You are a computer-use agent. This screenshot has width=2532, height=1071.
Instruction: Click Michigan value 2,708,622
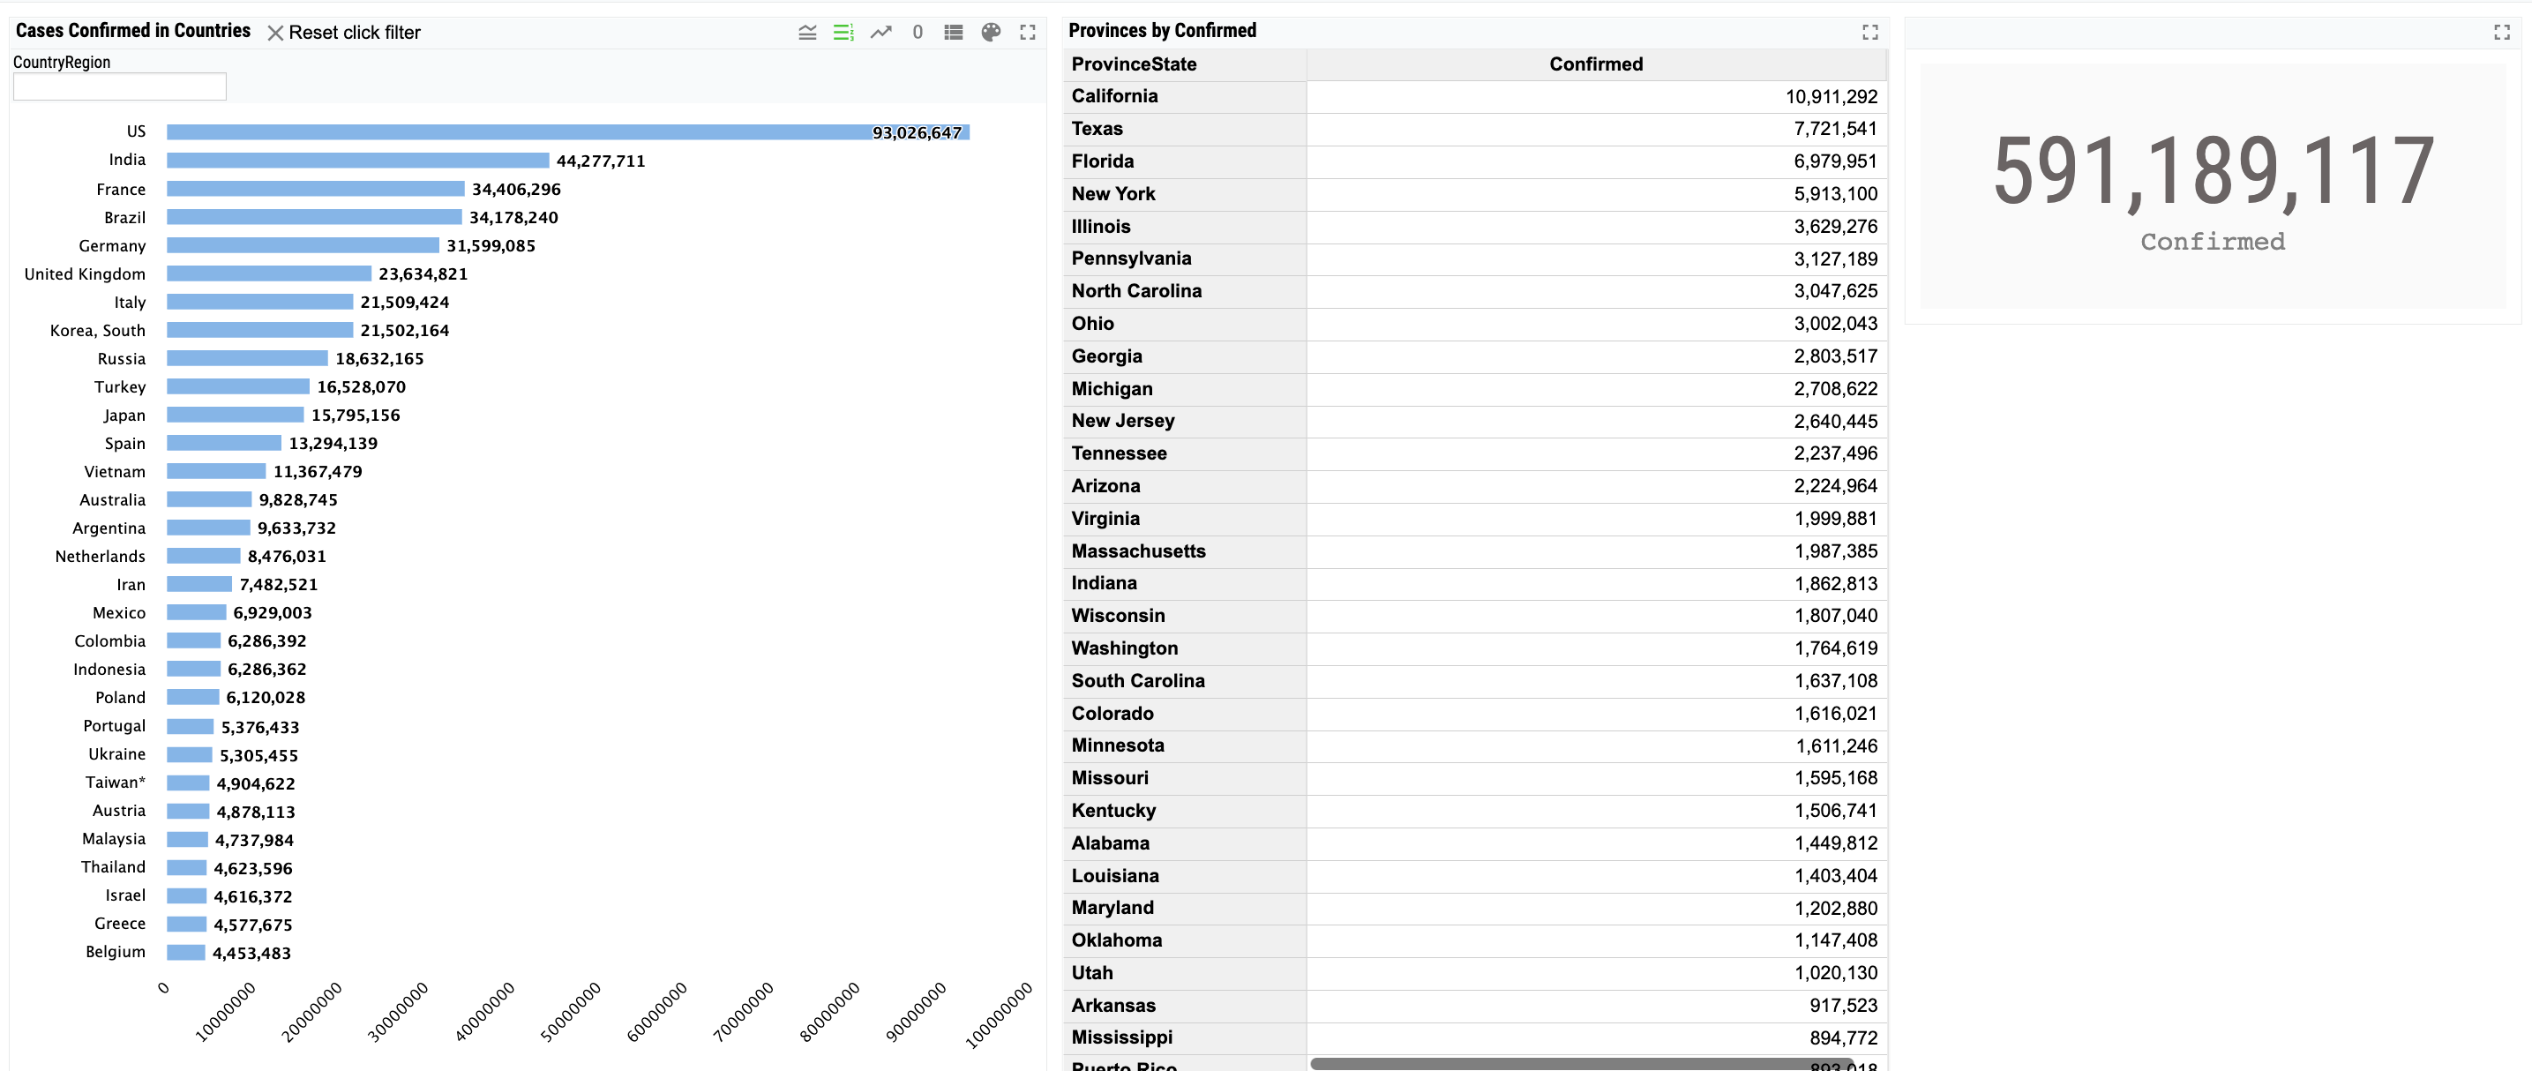pos(1835,388)
